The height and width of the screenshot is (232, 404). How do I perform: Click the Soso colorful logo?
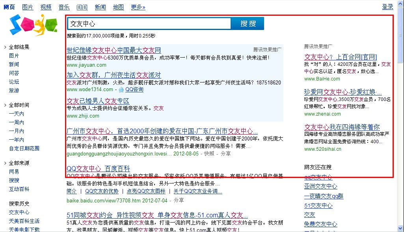(33, 25)
